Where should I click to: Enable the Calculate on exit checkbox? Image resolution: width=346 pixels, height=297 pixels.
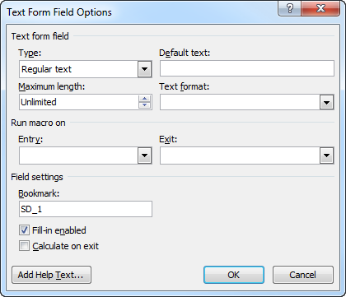pyautogui.click(x=24, y=246)
